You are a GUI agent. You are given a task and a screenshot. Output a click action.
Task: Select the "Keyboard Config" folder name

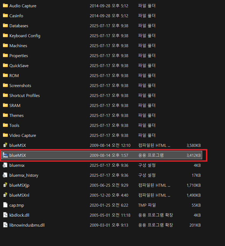pyautogui.click(x=25, y=36)
